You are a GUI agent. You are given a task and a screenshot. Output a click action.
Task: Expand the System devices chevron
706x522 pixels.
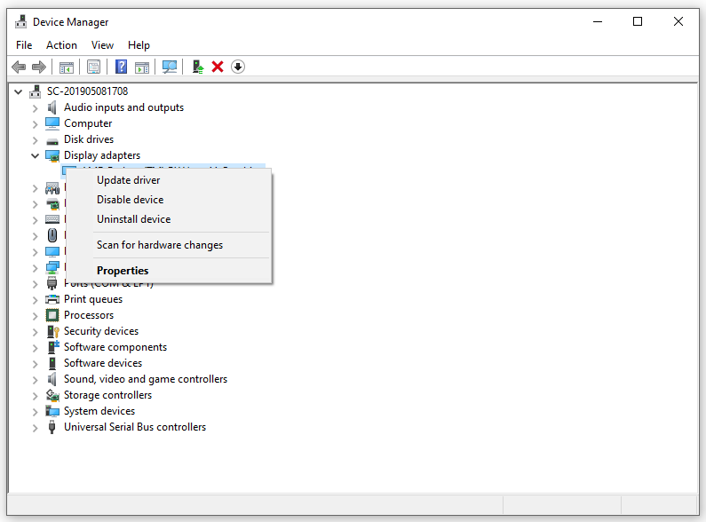click(36, 412)
